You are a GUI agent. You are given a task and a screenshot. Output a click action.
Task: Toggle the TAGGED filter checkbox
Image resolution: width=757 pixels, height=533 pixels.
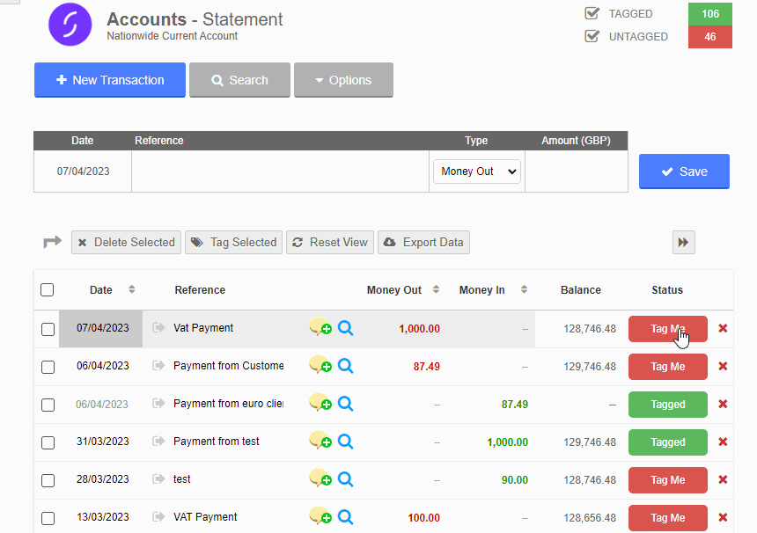pos(592,13)
